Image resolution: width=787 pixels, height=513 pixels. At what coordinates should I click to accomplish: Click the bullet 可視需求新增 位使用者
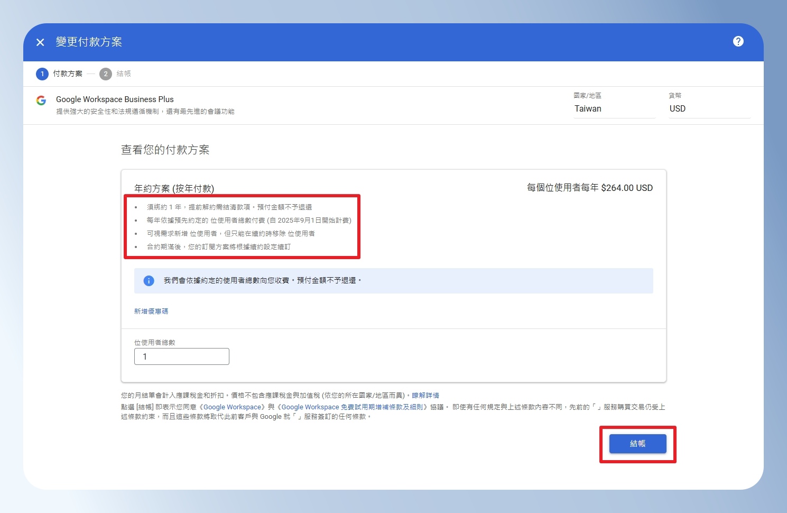point(231,234)
